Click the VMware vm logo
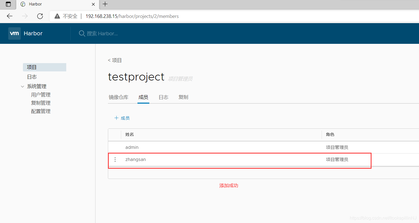 coord(14,33)
